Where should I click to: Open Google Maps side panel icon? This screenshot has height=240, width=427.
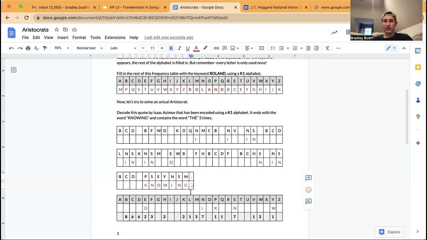[418, 117]
